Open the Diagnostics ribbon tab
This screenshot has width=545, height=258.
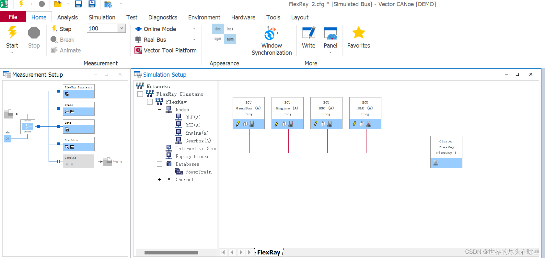click(163, 17)
